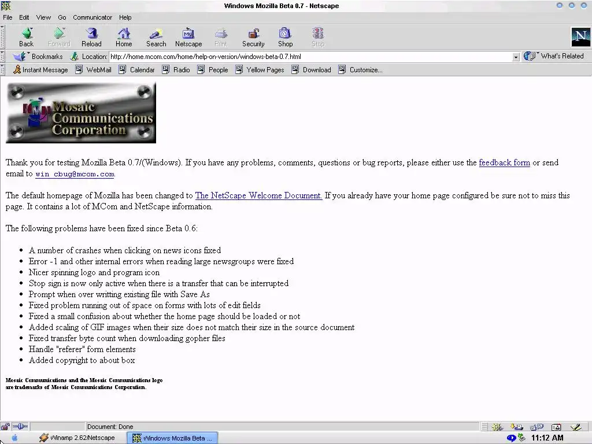This screenshot has width=592, height=444.
Task: Open People from the personal toolbar
Action: click(x=213, y=70)
